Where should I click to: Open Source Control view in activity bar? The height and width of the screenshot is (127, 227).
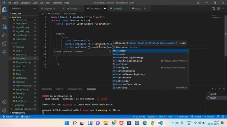4,27
